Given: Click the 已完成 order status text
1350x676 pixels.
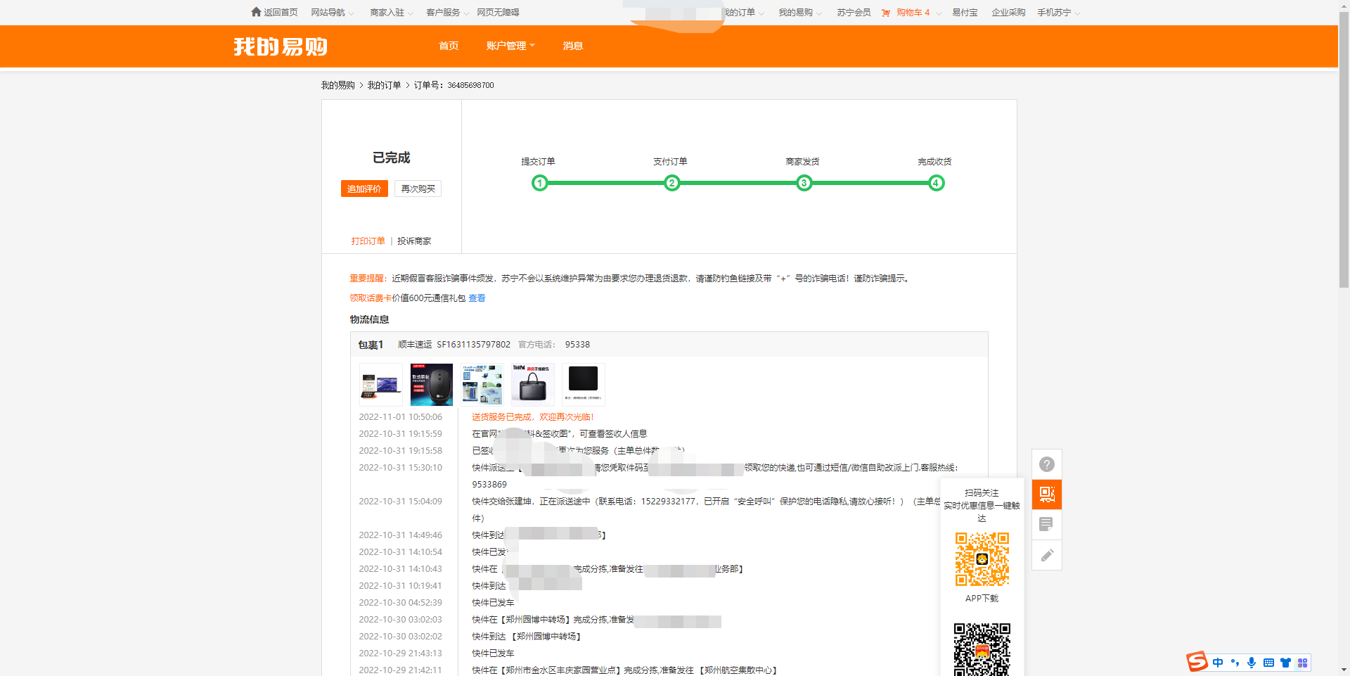Looking at the screenshot, I should point(392,158).
